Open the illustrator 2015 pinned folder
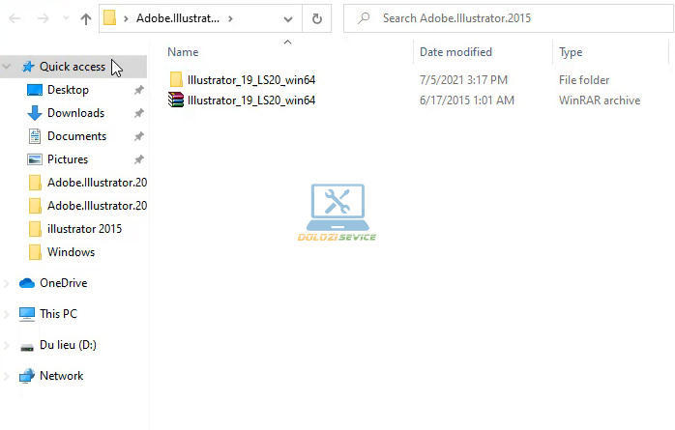This screenshot has width=675, height=430. pos(84,229)
